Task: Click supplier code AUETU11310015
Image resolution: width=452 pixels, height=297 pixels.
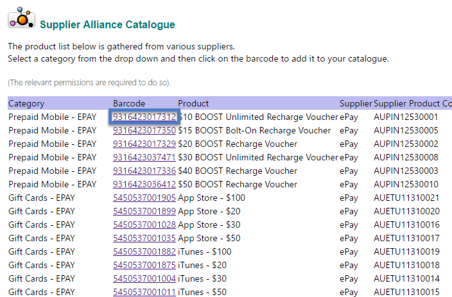Action: (x=406, y=292)
